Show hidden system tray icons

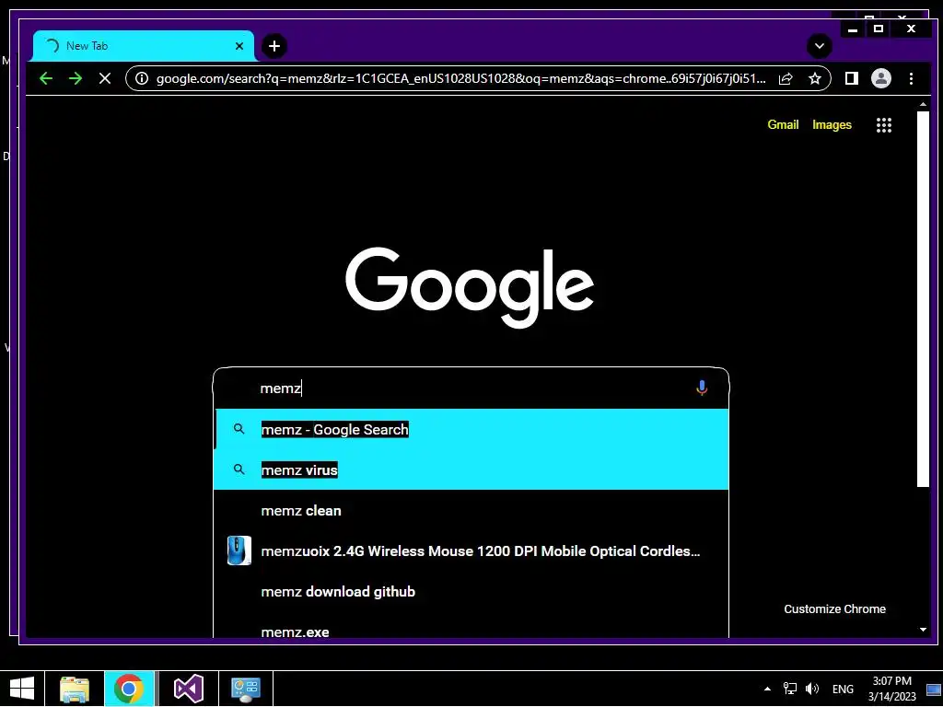tap(767, 689)
